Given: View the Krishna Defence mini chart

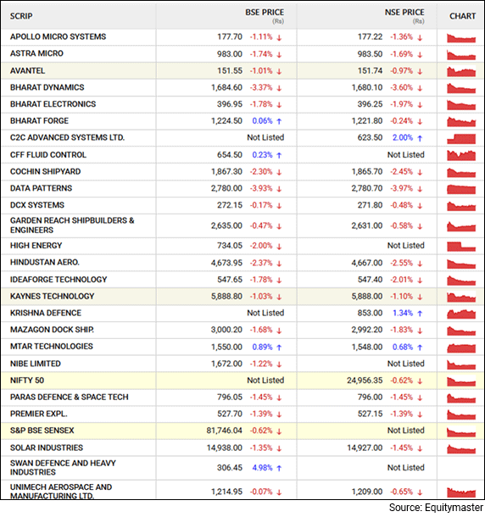Looking at the screenshot, I should 461,314.
